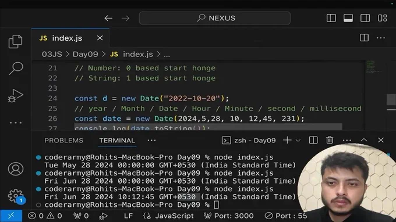Go forward with the right arrow
396x222 pixels.
[x=125, y=18]
